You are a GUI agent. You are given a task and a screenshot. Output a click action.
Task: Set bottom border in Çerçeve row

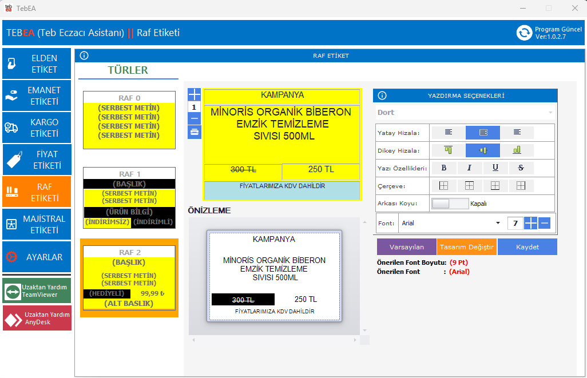tap(495, 186)
